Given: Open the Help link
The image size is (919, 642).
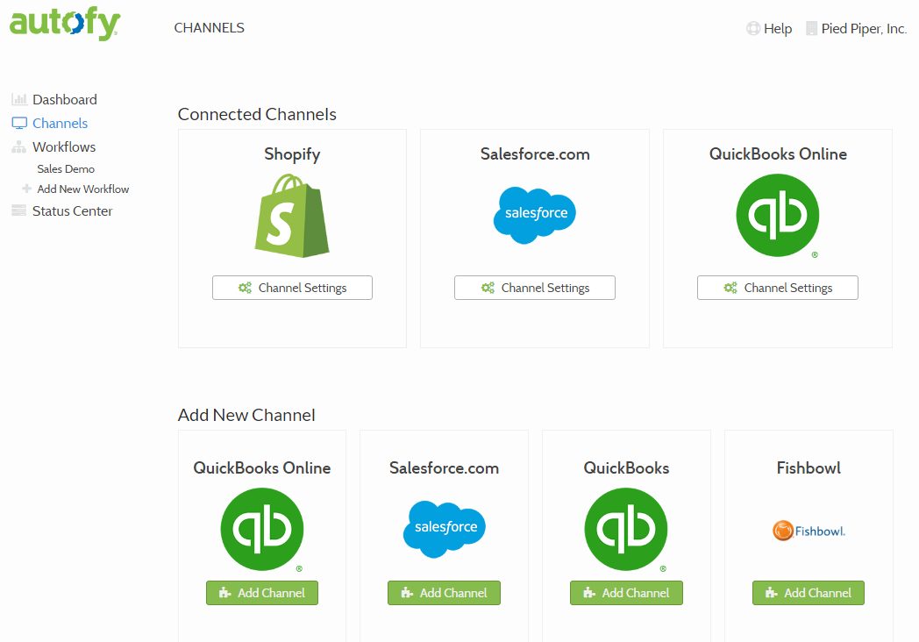Looking at the screenshot, I should (x=777, y=28).
